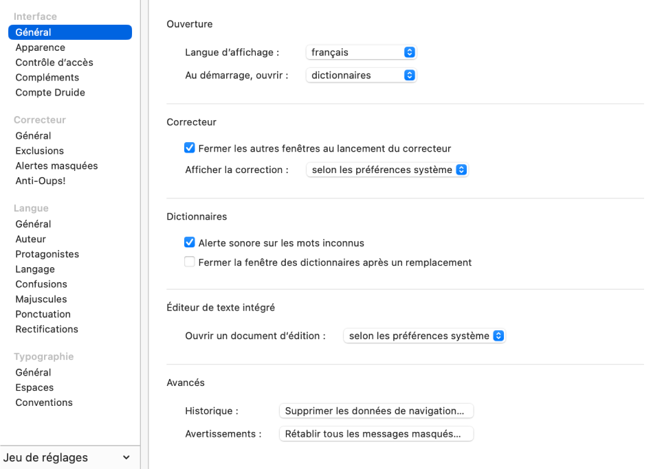The image size is (662, 469).
Task: Go to 'Compléments' settings
Action: click(47, 78)
